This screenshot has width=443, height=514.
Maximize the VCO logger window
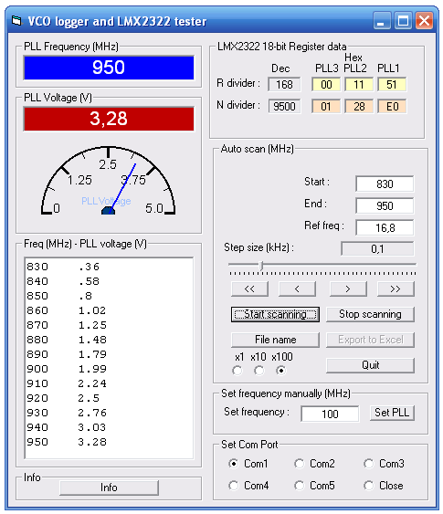click(x=403, y=21)
